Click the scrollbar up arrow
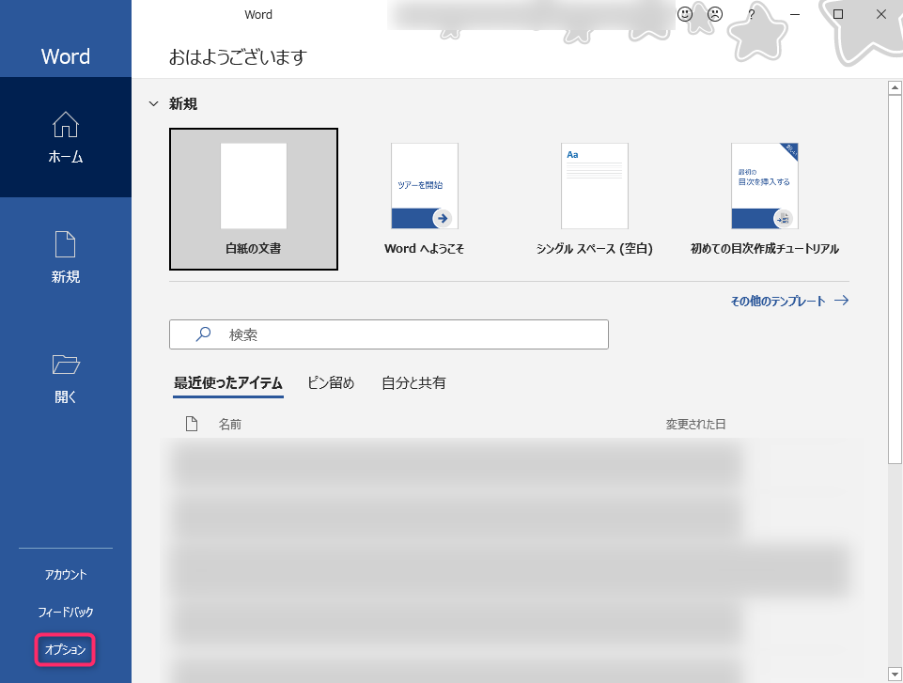 click(895, 87)
